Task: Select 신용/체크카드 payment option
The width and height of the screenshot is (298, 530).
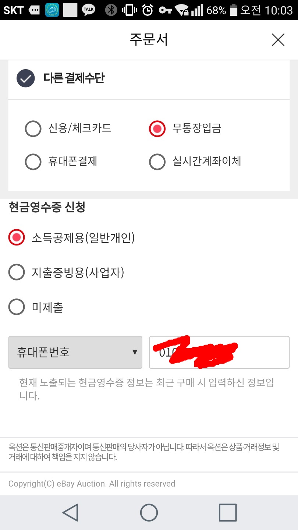Action: coord(33,129)
